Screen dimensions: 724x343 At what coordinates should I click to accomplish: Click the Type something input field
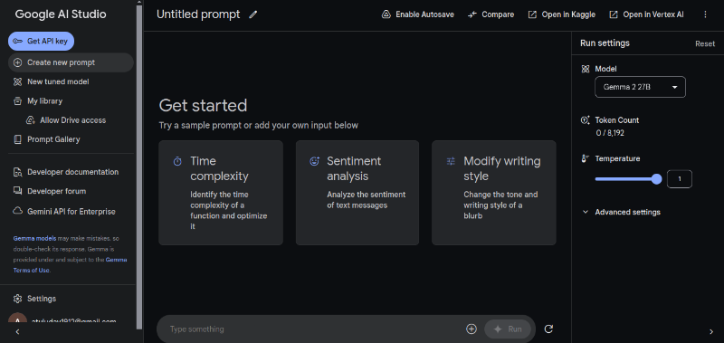pos(314,329)
